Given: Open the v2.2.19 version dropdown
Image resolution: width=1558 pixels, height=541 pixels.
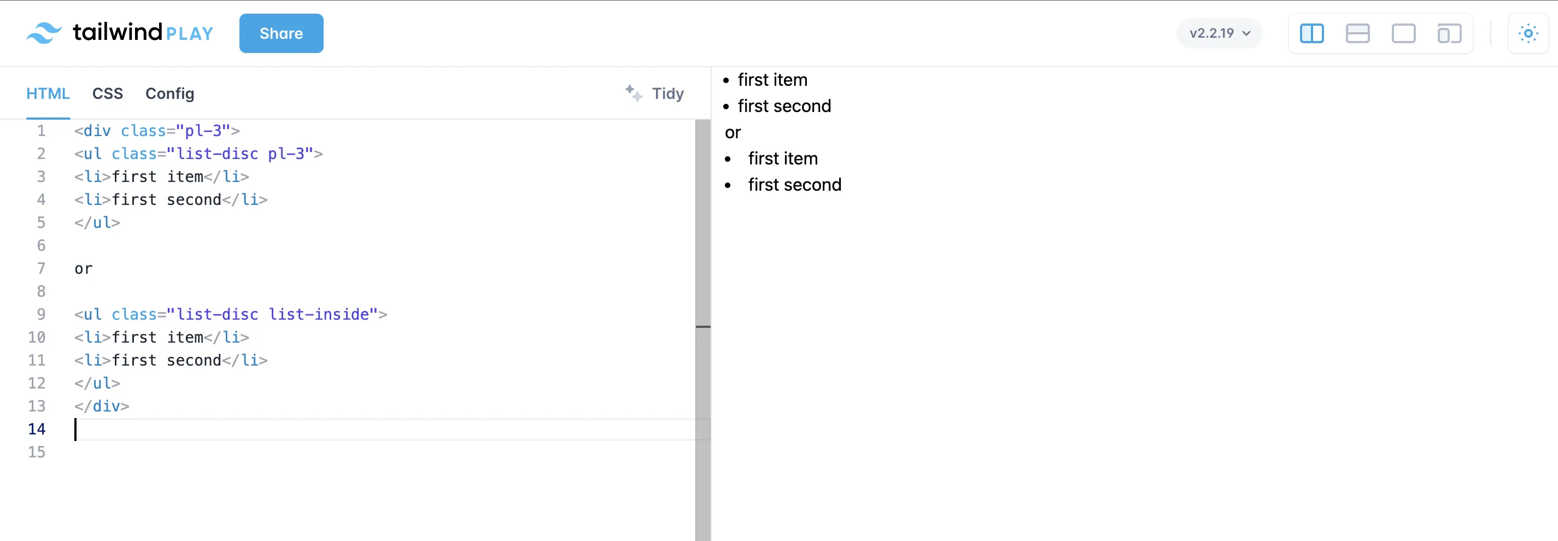Looking at the screenshot, I should (1211, 33).
